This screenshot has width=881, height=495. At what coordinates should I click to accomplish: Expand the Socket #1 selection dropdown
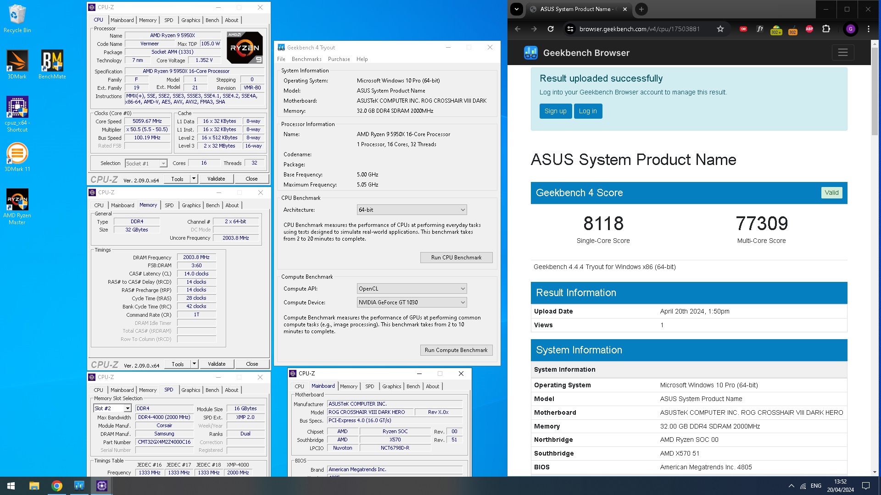[163, 164]
